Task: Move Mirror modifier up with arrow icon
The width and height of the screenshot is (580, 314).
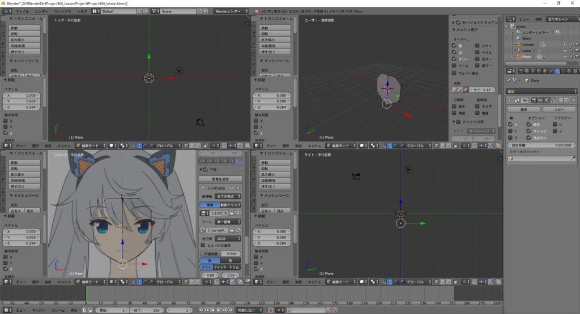Action: click(561, 100)
